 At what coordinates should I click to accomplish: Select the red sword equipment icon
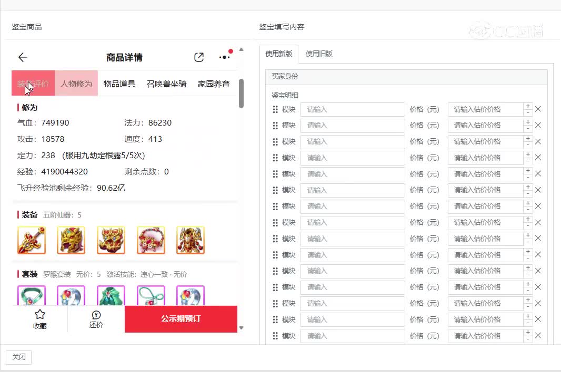coord(32,240)
